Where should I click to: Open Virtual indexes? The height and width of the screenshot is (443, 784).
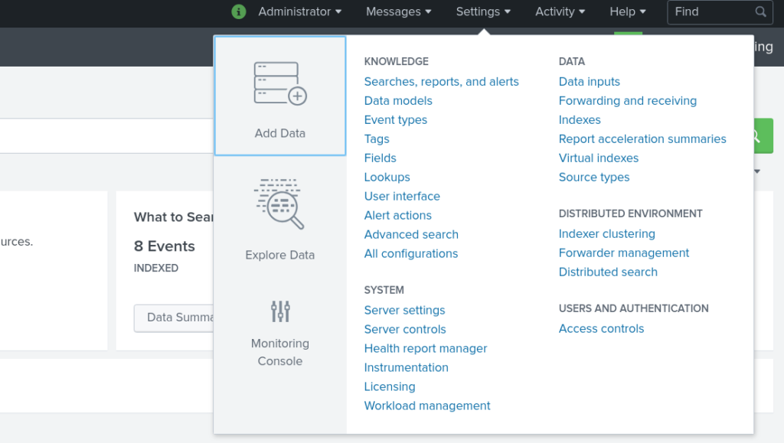tap(599, 158)
